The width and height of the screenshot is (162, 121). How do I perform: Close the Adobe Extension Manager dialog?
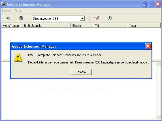point(148,46)
